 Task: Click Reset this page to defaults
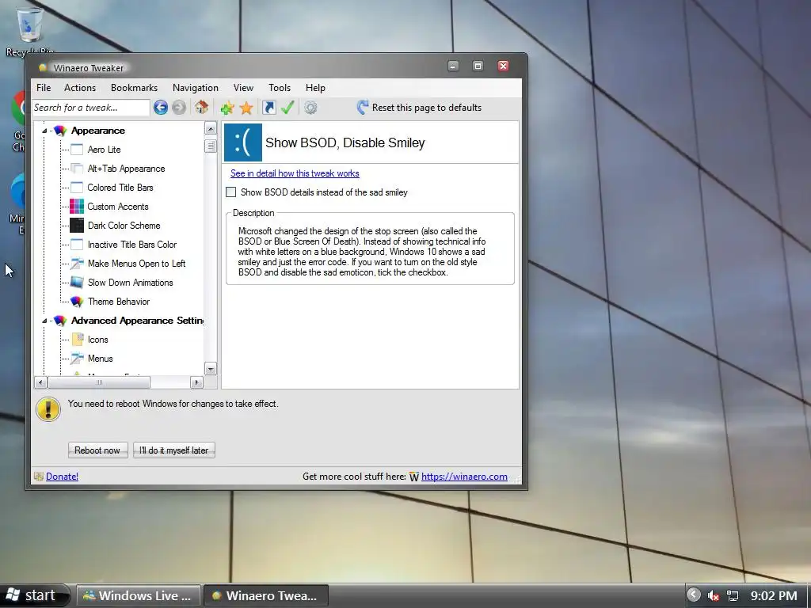419,108
